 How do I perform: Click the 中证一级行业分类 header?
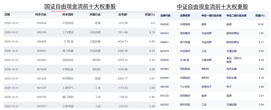[211, 16]
